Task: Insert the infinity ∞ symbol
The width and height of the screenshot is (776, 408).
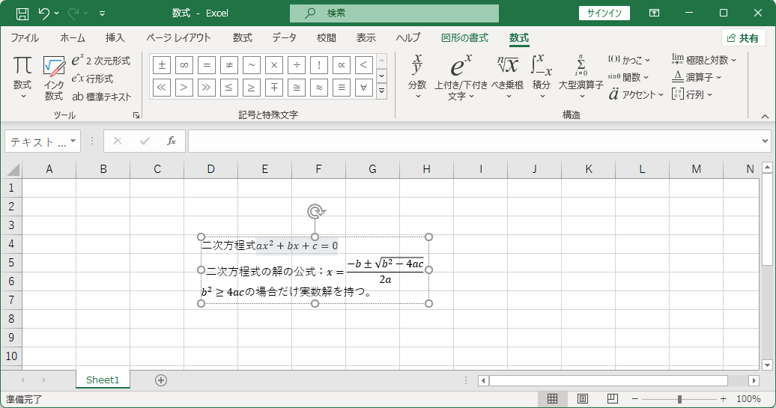Action: pyautogui.click(x=184, y=65)
